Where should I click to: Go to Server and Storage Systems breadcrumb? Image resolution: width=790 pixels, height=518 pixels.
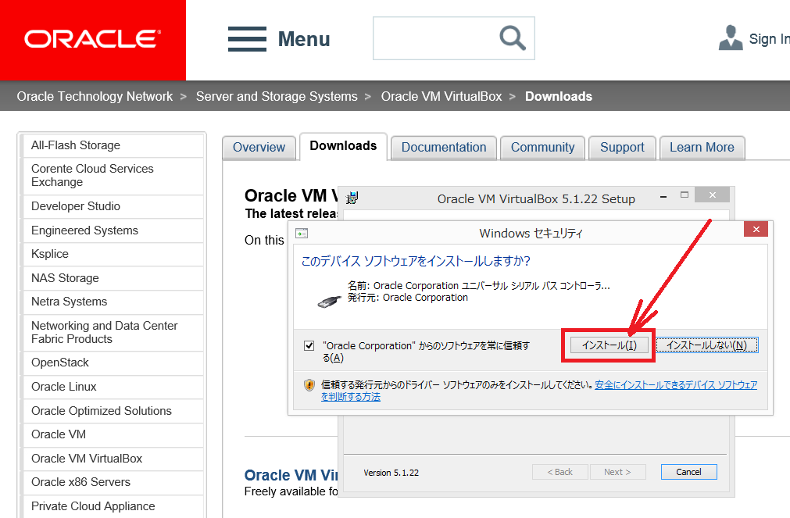click(277, 96)
